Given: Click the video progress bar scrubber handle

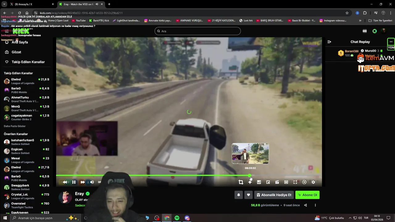Looking at the screenshot, I should pyautogui.click(x=250, y=175).
